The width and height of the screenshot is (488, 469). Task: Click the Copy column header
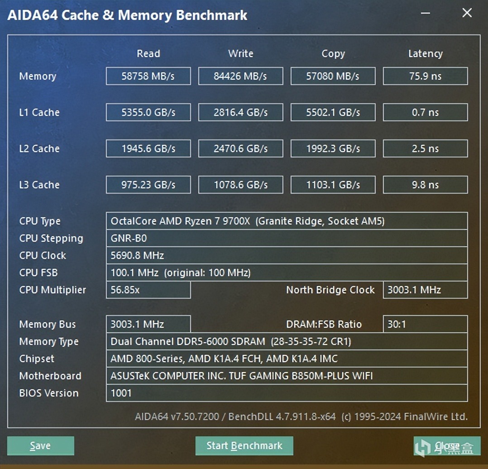333,54
